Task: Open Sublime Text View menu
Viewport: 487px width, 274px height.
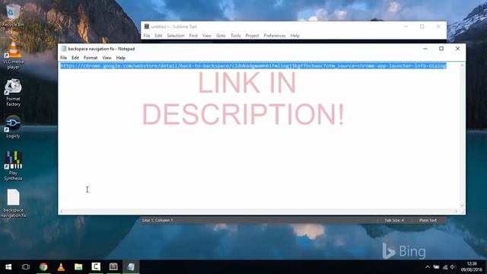Action: [x=206, y=36]
